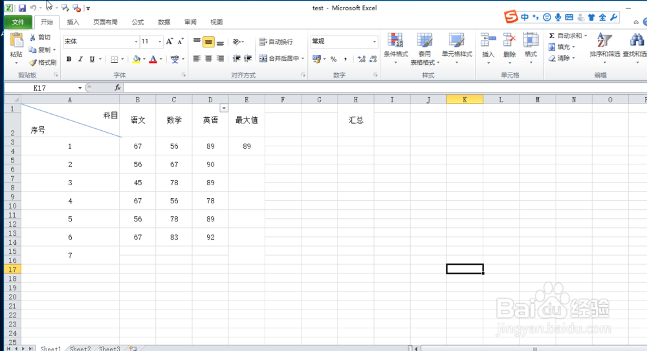The height and width of the screenshot is (351, 647).
Task: Increase decimal places
Action: point(362,59)
